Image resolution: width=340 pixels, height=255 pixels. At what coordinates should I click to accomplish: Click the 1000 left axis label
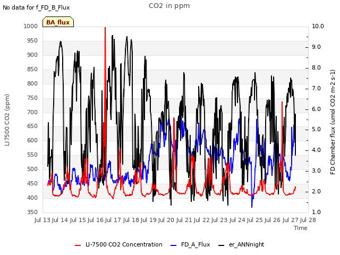tap(31, 26)
